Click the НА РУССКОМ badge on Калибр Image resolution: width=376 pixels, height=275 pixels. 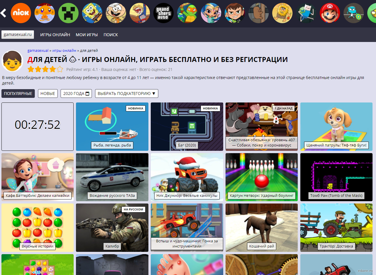coord(133,209)
